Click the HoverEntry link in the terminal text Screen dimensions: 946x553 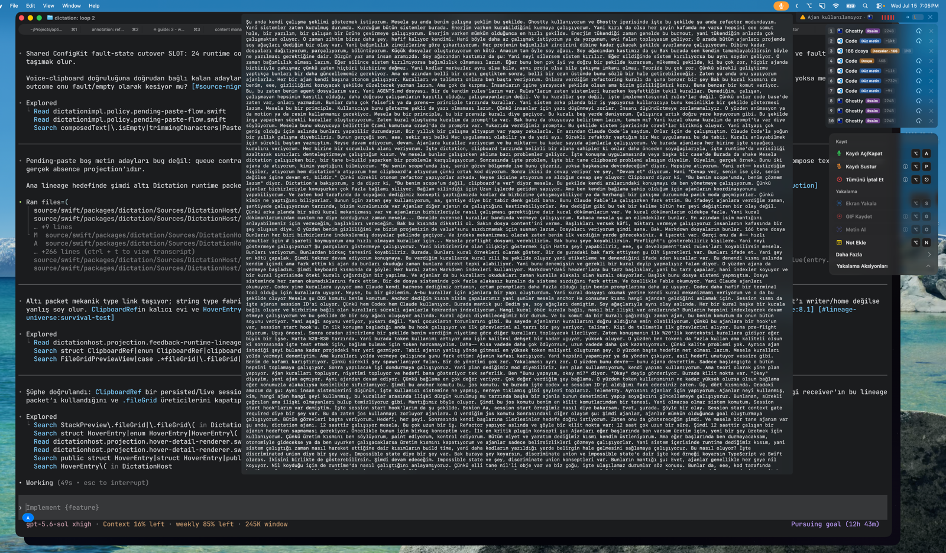pos(222,309)
